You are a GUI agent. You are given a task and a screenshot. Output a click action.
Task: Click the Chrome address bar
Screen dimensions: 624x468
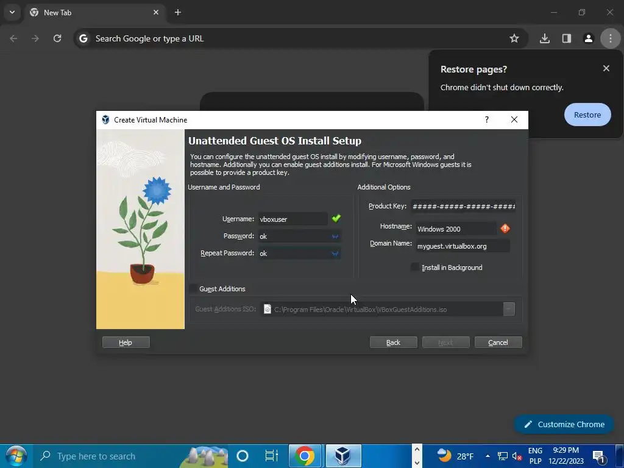(x=300, y=38)
